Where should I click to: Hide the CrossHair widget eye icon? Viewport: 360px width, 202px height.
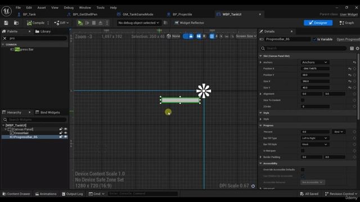[x=66, y=133]
